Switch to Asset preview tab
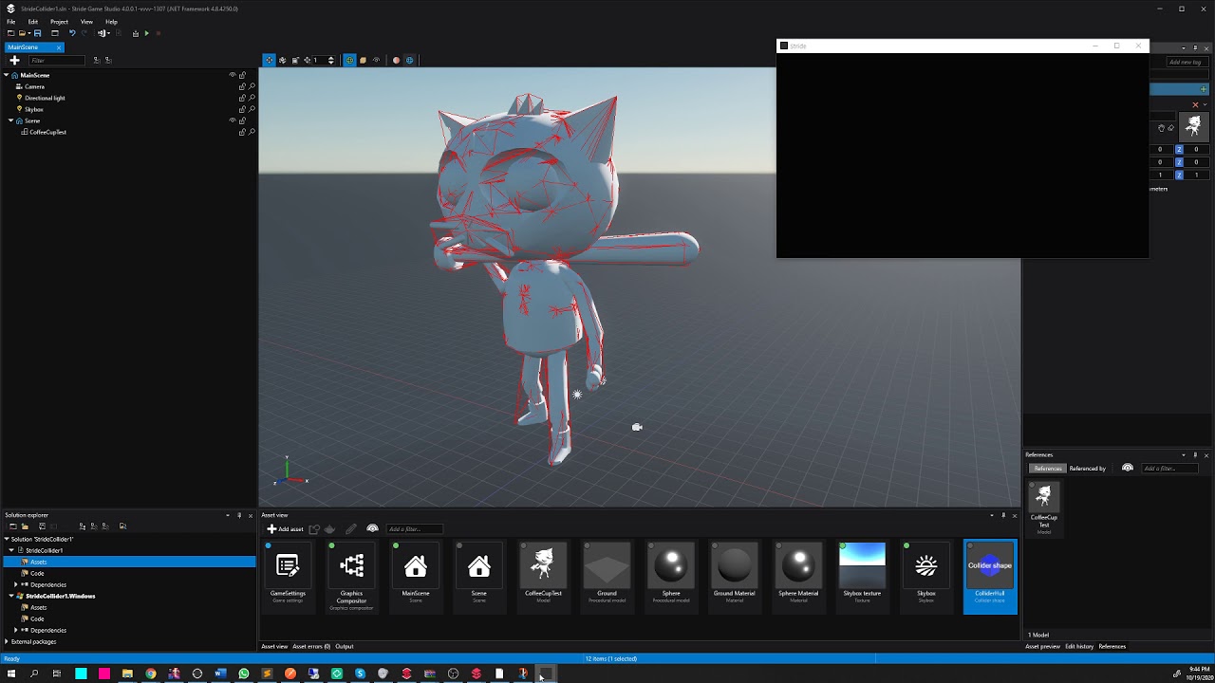 click(1042, 647)
